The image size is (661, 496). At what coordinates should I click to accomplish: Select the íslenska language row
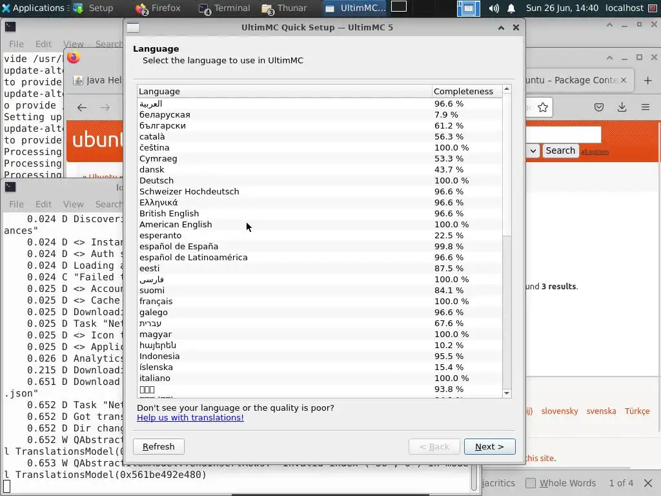[320, 367]
